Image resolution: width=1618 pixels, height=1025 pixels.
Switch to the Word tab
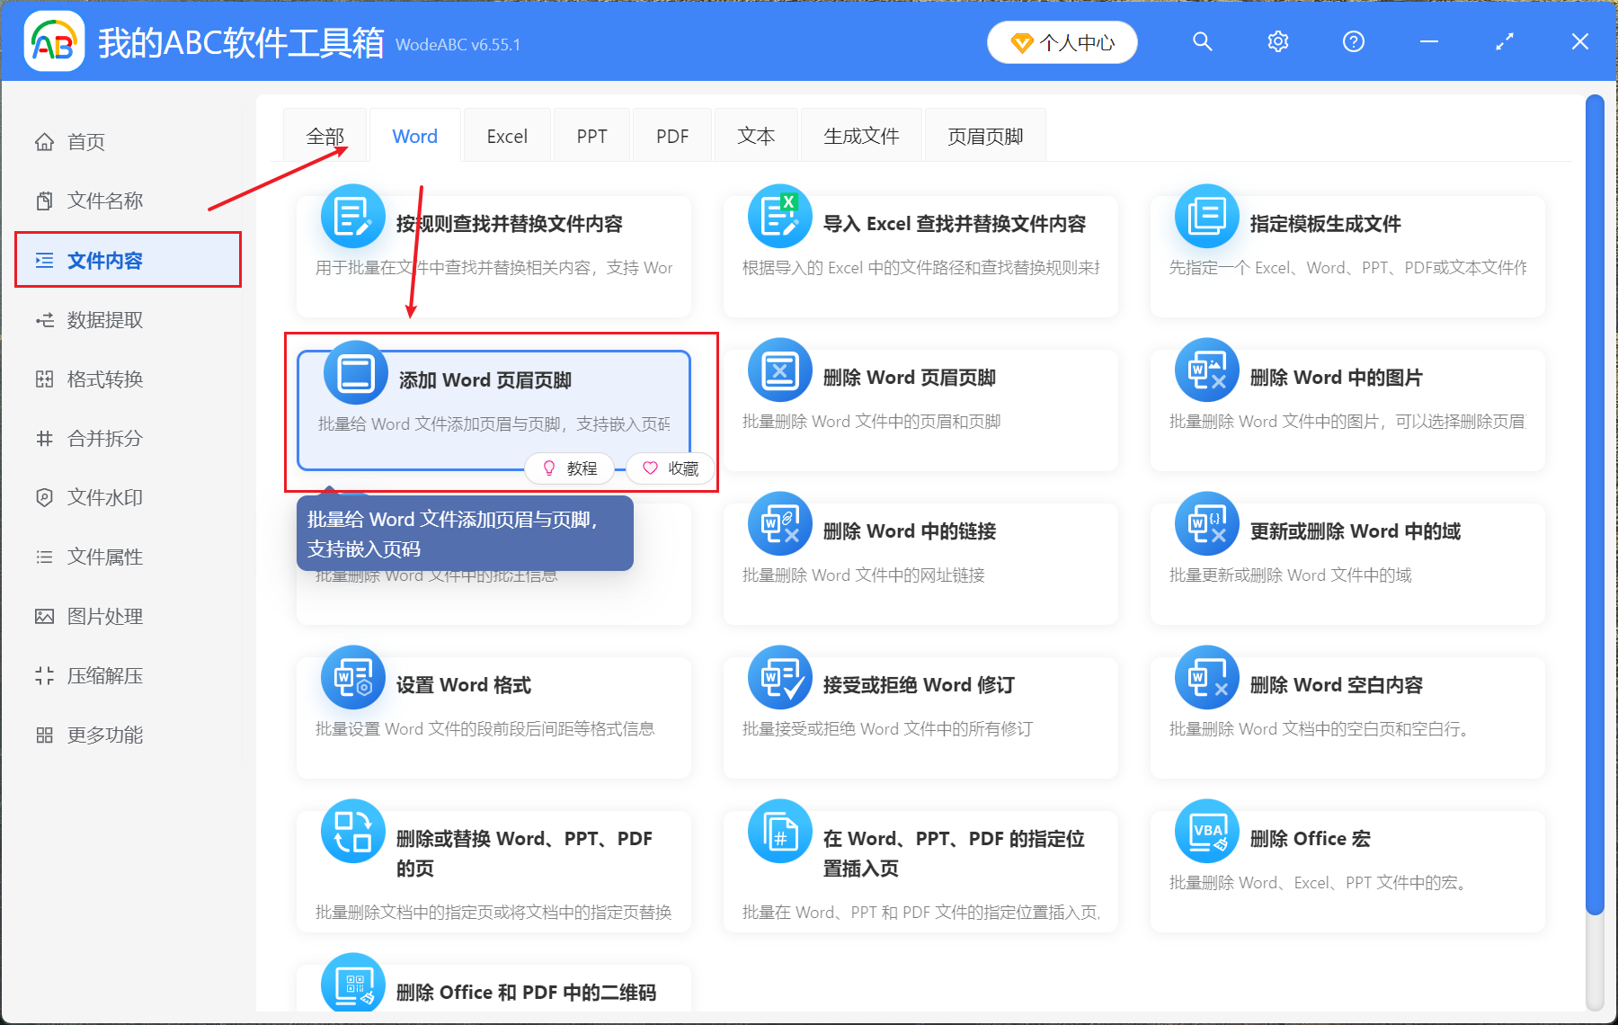coord(414,135)
